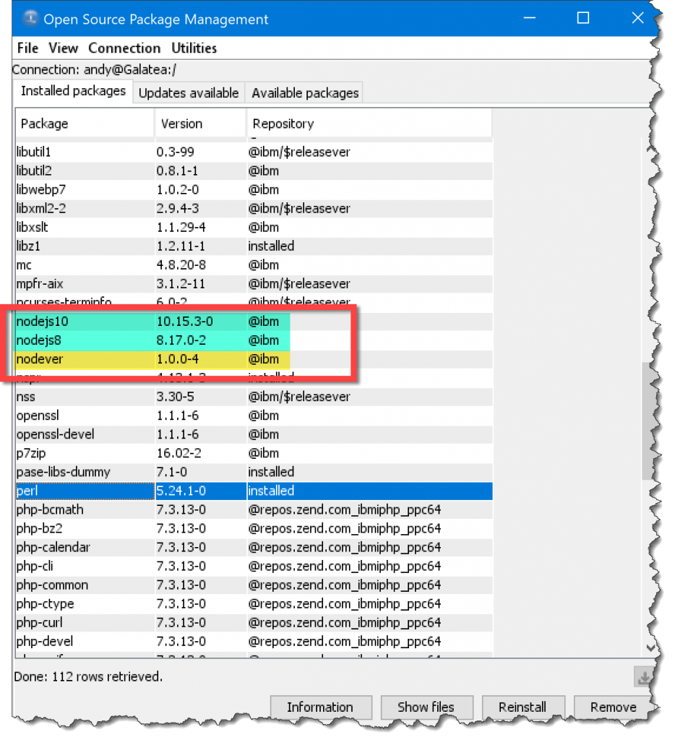Maximize the Open Source Package Management window
Image resolution: width=675 pixels, height=740 pixels.
[582, 19]
